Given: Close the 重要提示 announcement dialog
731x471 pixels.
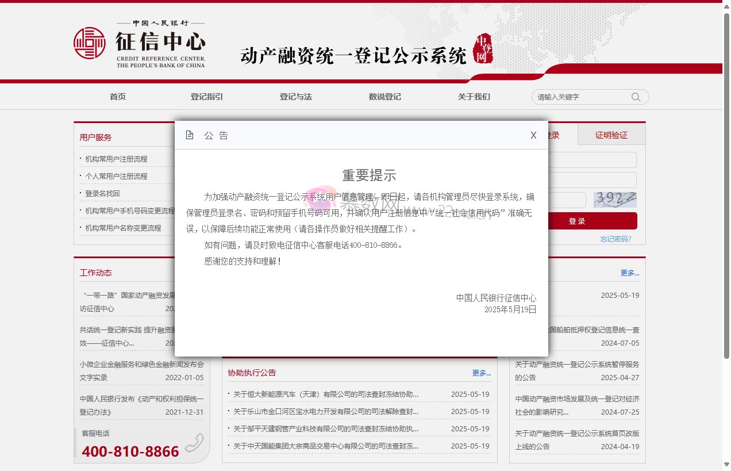Looking at the screenshot, I should coord(533,135).
